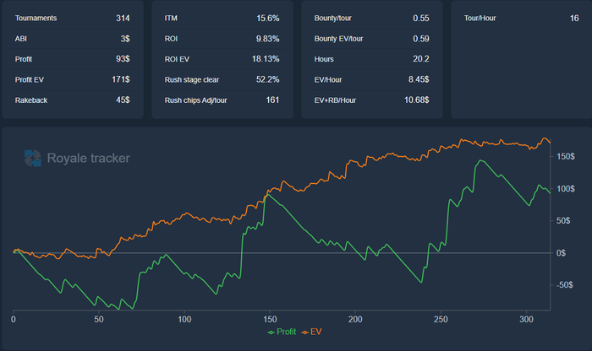Image resolution: width=592 pixels, height=351 pixels.
Task: Select the EV+RB/Hour stat label
Action: pos(337,100)
